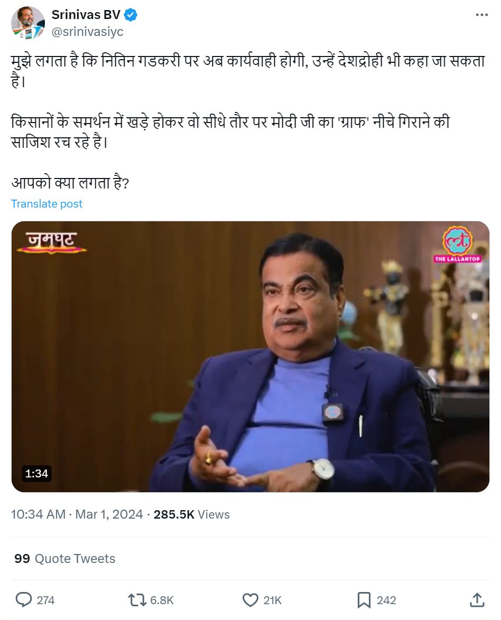501x620 pixels.
Task: Click the reply speech bubble icon
Action: click(24, 599)
